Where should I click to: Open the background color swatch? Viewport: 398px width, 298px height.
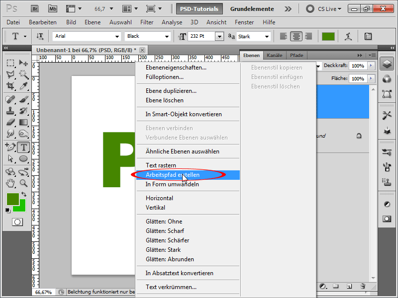21,208
